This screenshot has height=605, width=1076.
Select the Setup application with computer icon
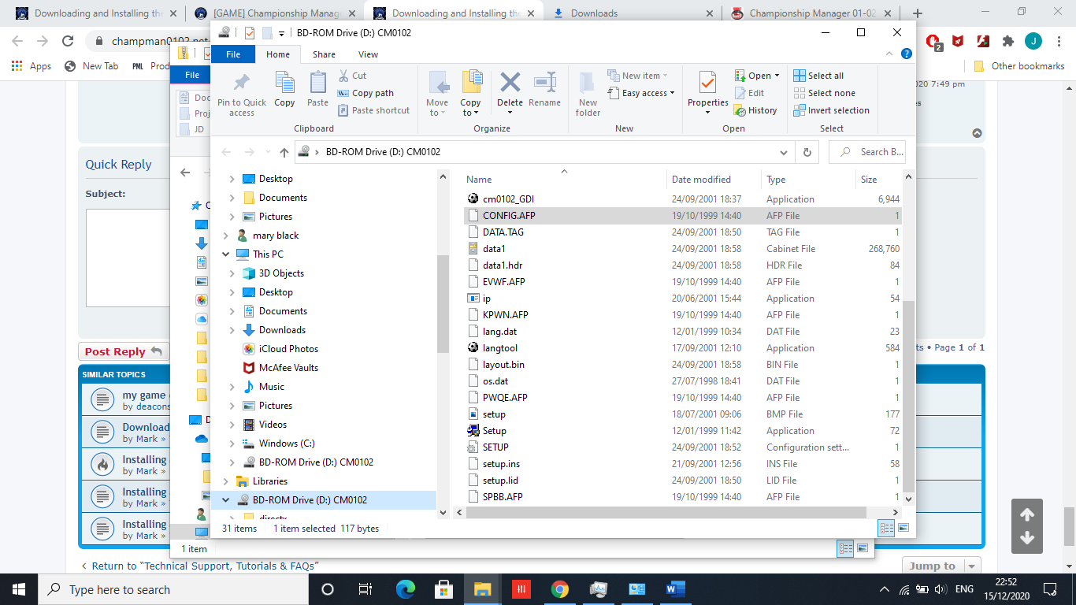tap(494, 431)
